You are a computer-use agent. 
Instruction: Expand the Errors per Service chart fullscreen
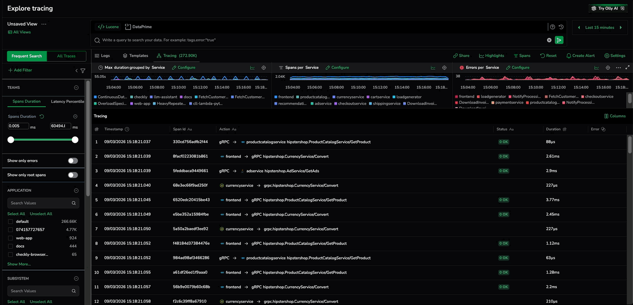[x=628, y=68]
